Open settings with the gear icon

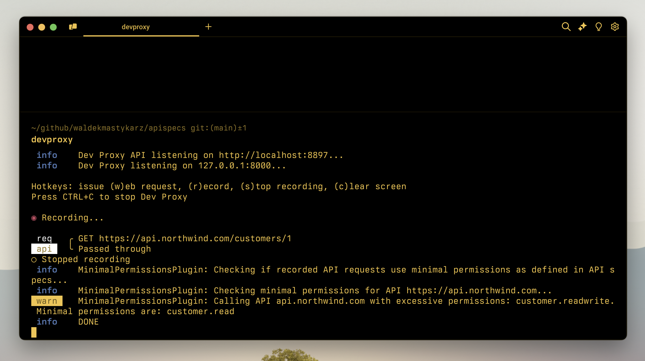pyautogui.click(x=614, y=27)
